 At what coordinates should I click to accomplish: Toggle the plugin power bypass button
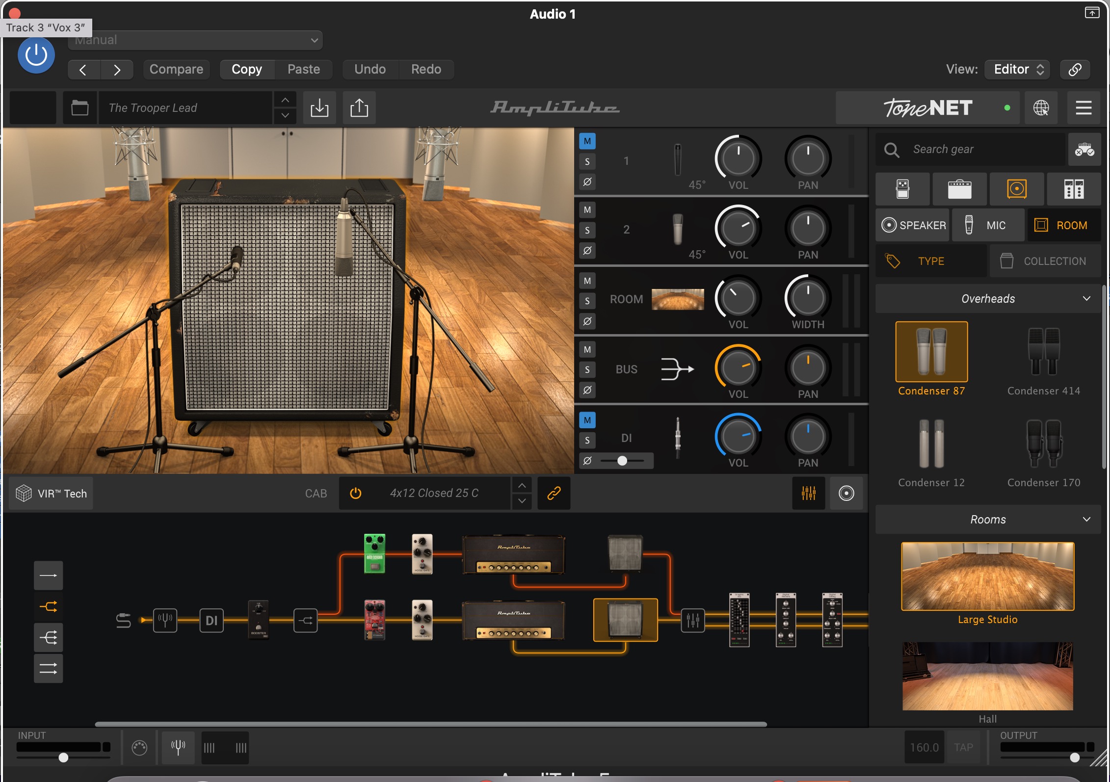(x=36, y=55)
